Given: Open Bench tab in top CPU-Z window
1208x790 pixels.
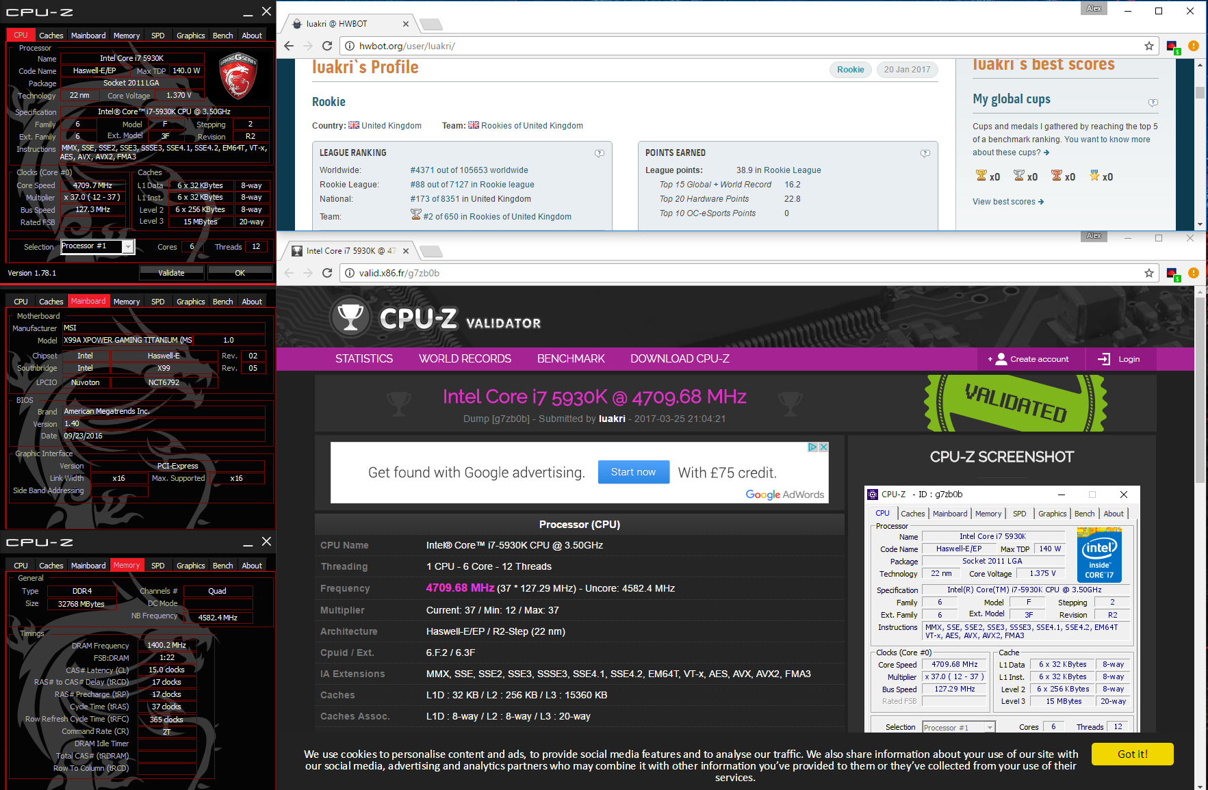Looking at the screenshot, I should click(223, 36).
